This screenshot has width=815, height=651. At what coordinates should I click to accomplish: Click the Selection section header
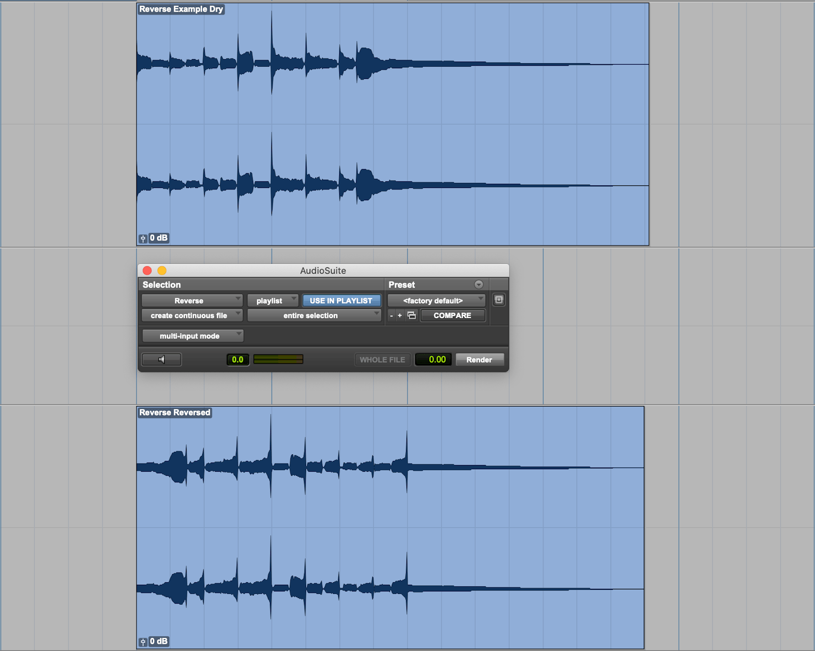(161, 285)
